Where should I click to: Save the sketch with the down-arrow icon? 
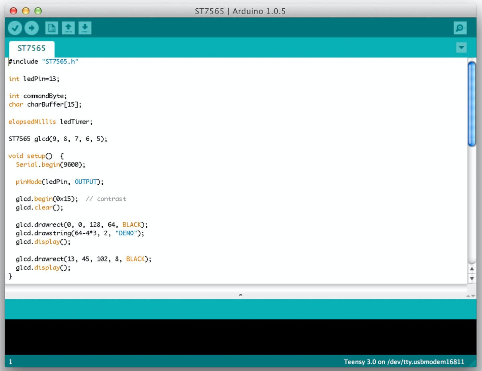[85, 28]
